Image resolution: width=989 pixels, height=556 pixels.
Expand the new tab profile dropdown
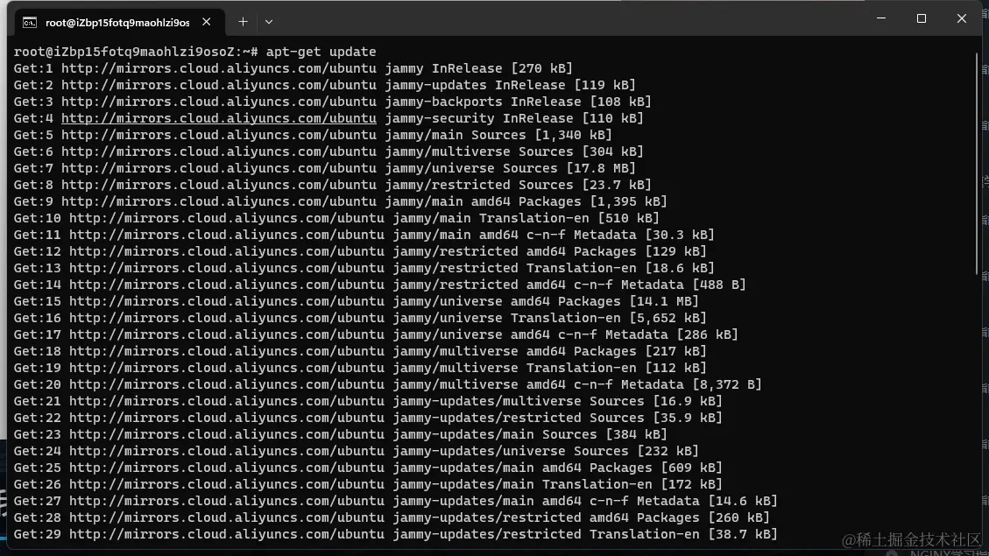click(x=269, y=22)
